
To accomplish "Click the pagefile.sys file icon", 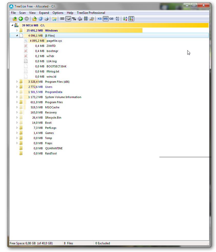I will 26,41.
